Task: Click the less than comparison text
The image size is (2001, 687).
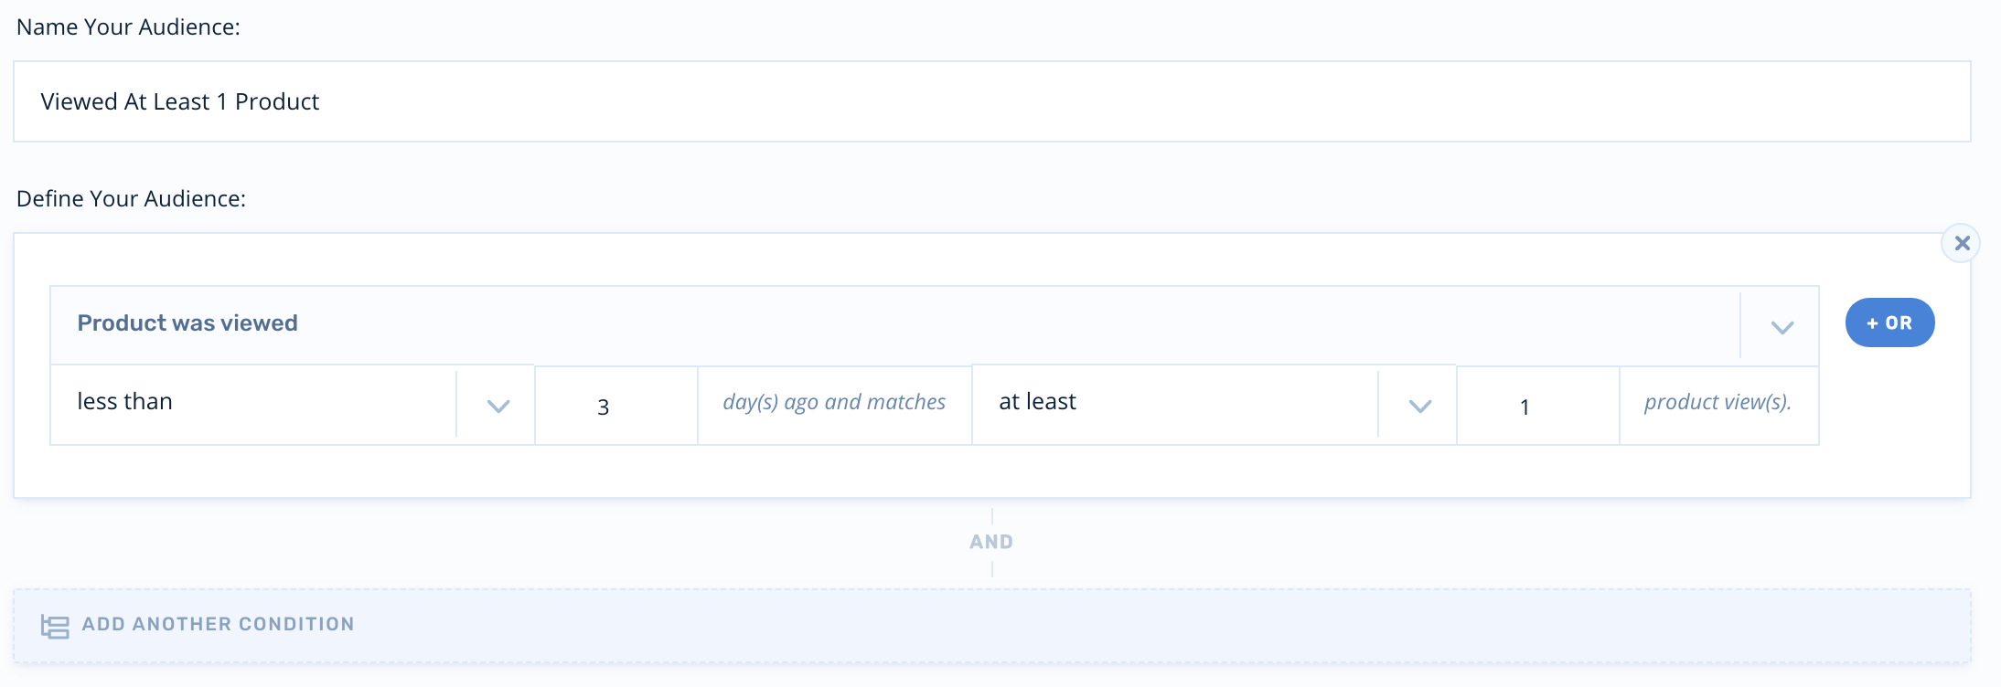Action: click(x=125, y=402)
